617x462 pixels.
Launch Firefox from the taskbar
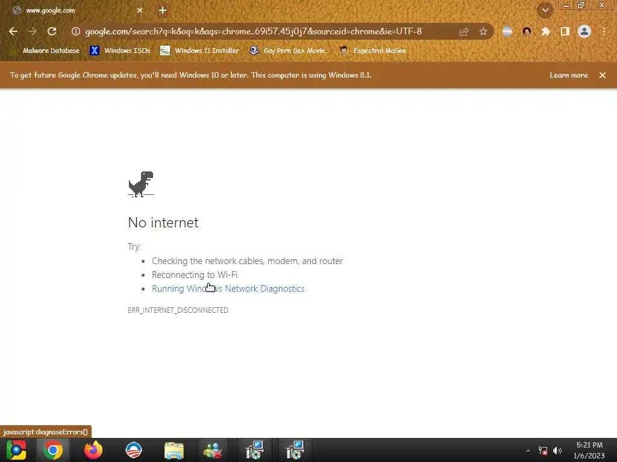coord(93,450)
